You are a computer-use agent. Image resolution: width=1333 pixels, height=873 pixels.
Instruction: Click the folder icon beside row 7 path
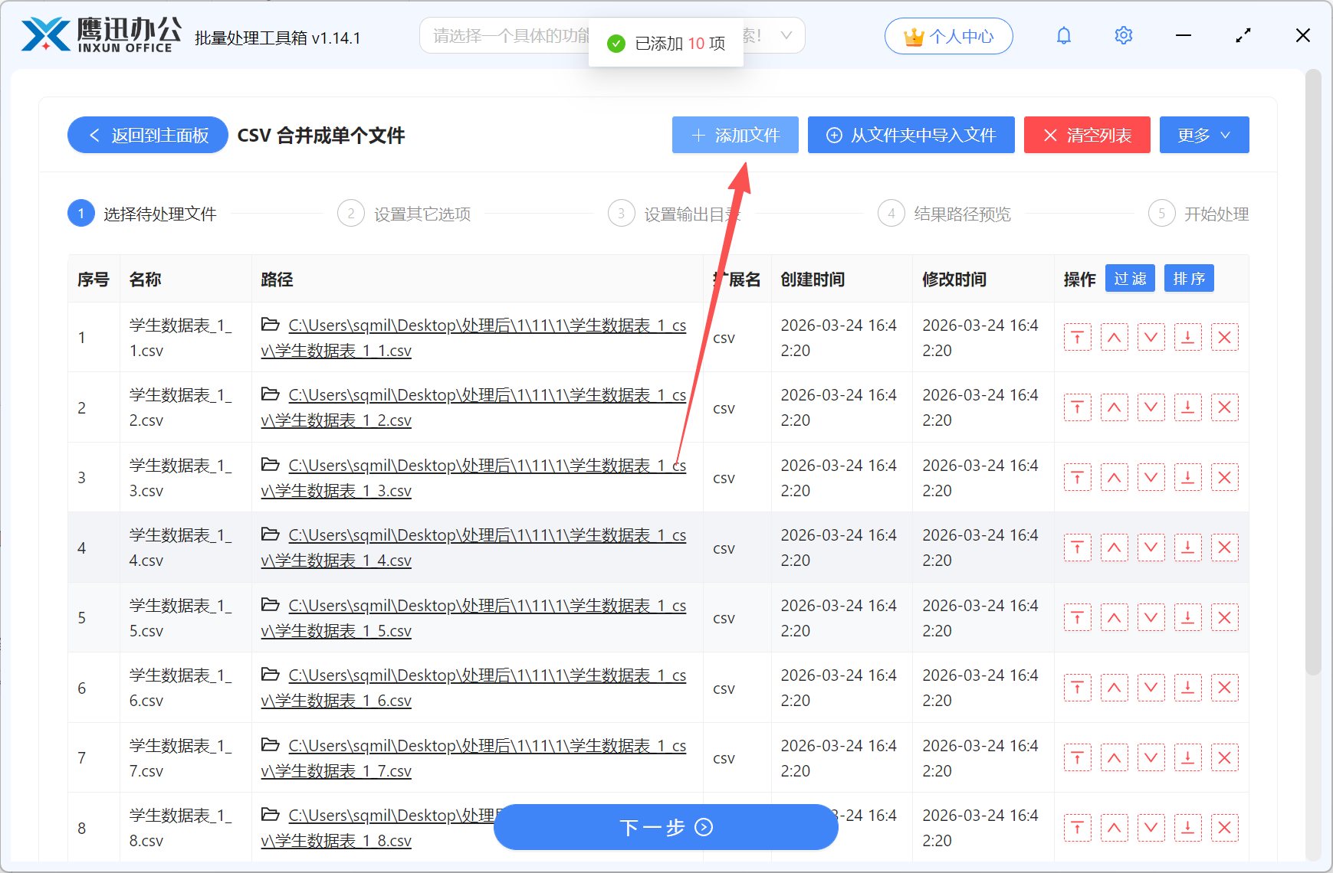click(x=270, y=745)
